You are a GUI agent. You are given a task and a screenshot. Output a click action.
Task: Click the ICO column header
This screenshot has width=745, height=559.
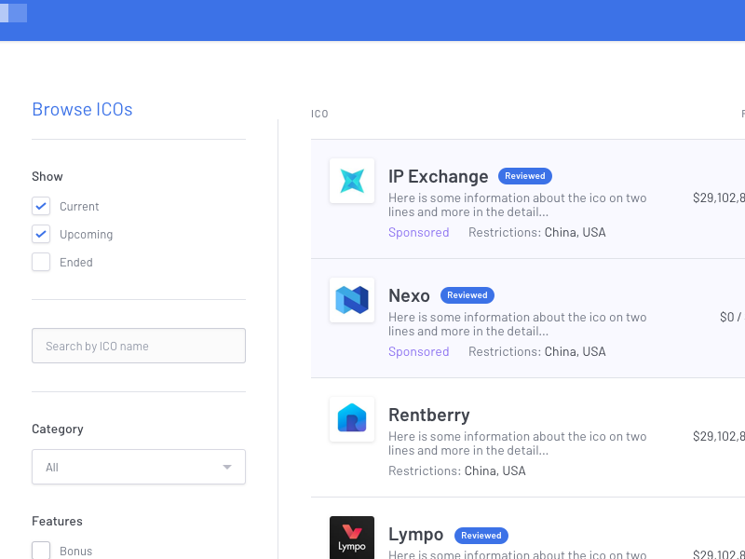coord(319,114)
